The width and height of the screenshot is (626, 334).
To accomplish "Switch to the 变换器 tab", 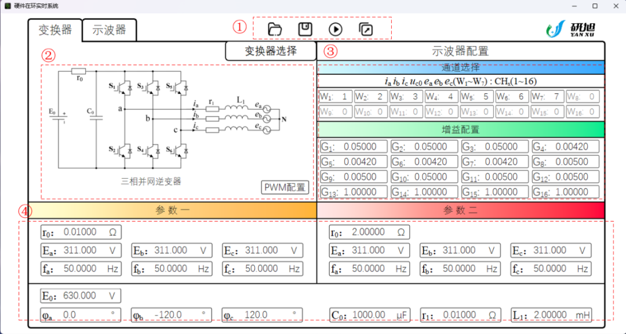I will coord(55,30).
